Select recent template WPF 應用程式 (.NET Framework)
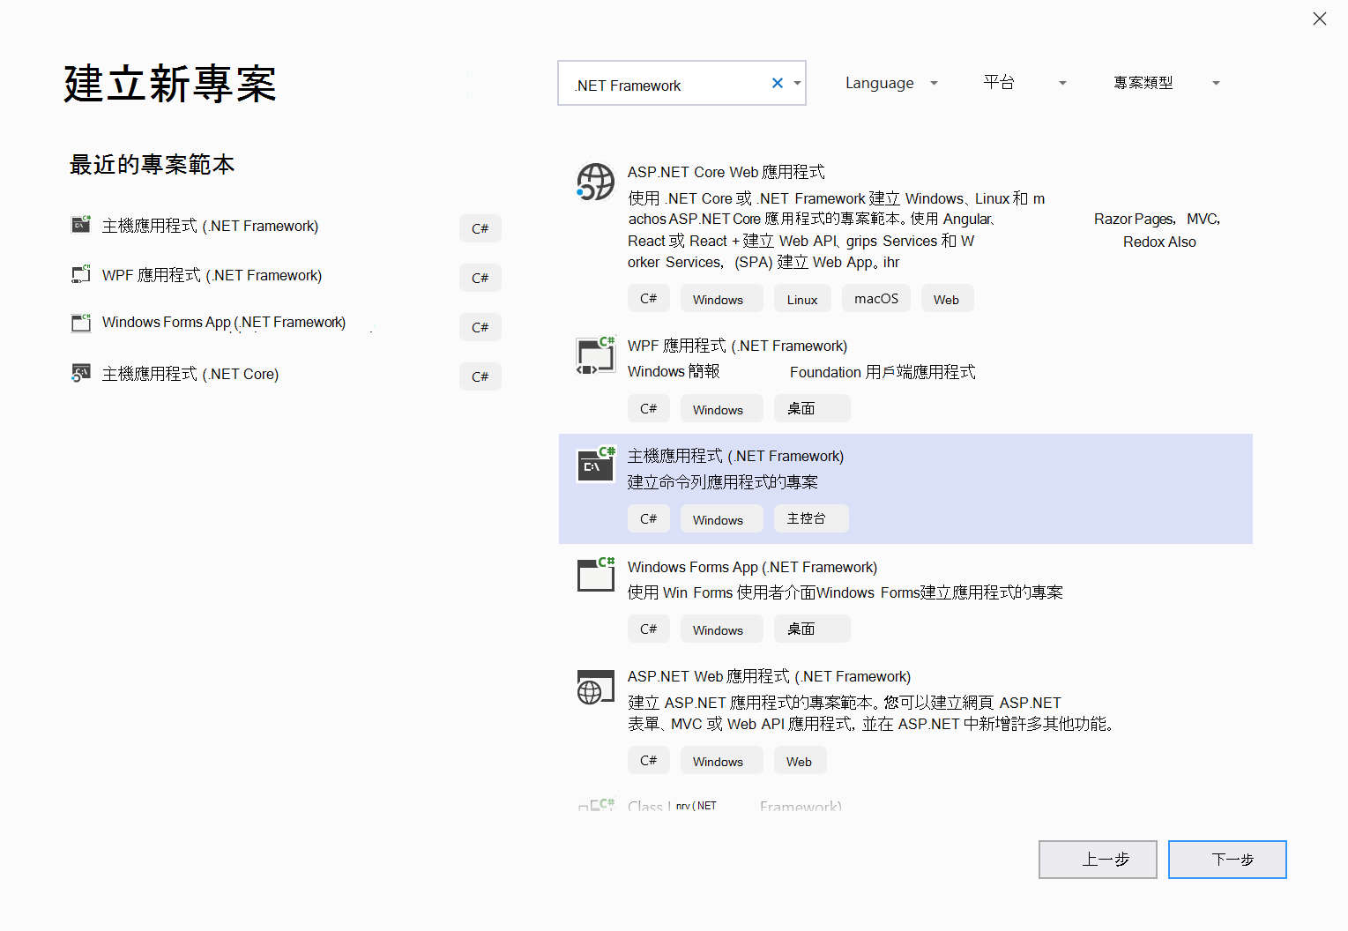This screenshot has width=1348, height=931. (x=212, y=276)
